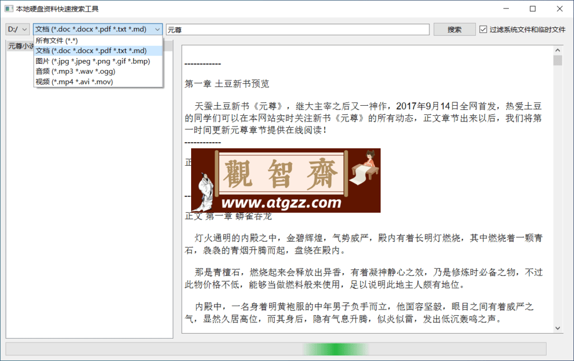The height and width of the screenshot is (361, 574).
Task: Choose 视频 (*.mp4 *.avi *.mov) filter
Action: tap(98, 82)
